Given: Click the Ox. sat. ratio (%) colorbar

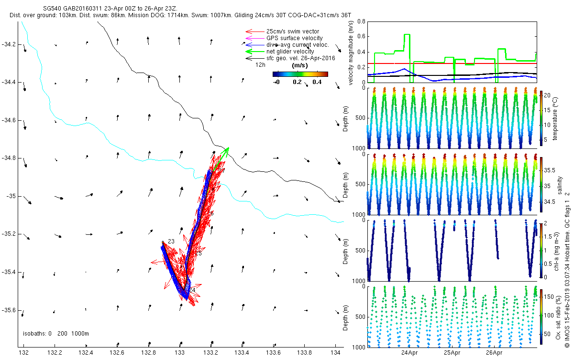Looking at the screenshot, I should 541,316.
